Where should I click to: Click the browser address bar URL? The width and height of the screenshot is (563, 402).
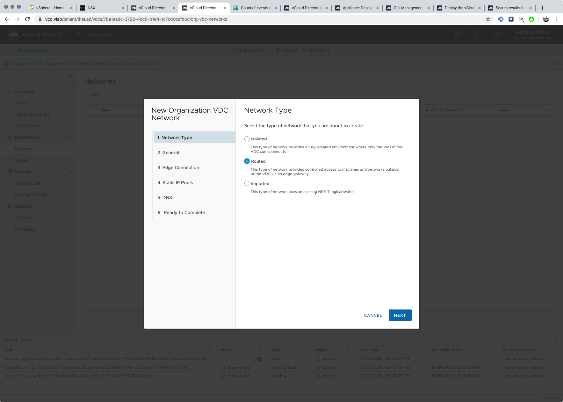(x=136, y=19)
